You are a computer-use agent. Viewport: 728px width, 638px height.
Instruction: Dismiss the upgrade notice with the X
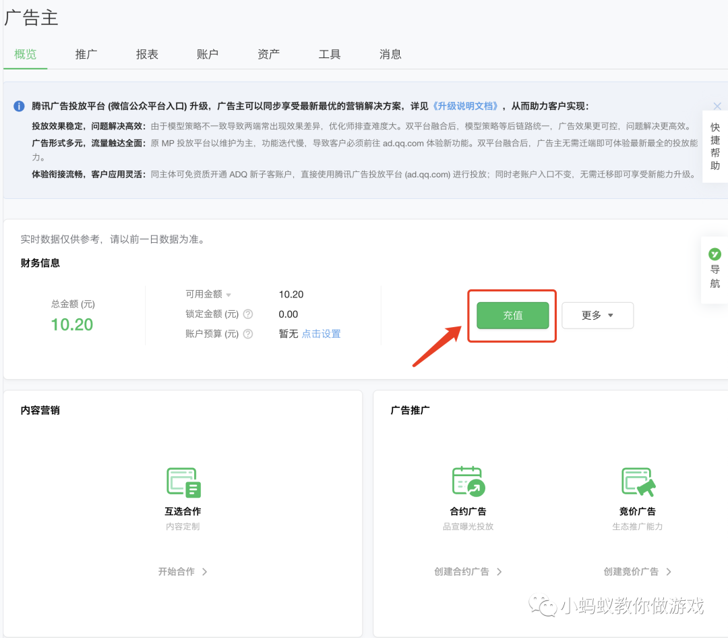[x=717, y=106]
